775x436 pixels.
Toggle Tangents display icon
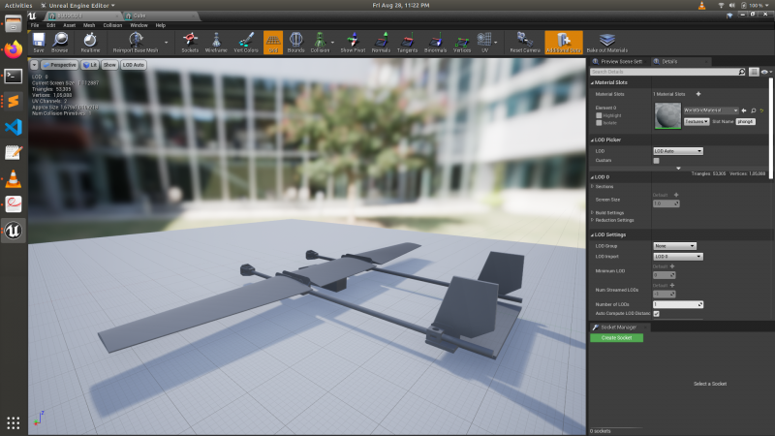[407, 42]
